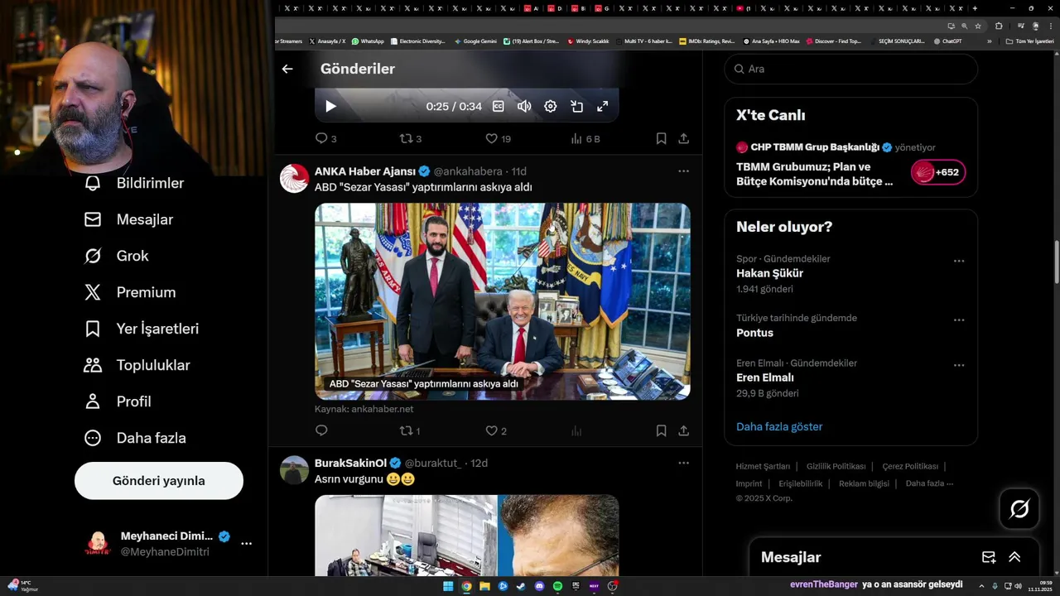Open the Hizmet Şartları footer link

[x=763, y=466]
